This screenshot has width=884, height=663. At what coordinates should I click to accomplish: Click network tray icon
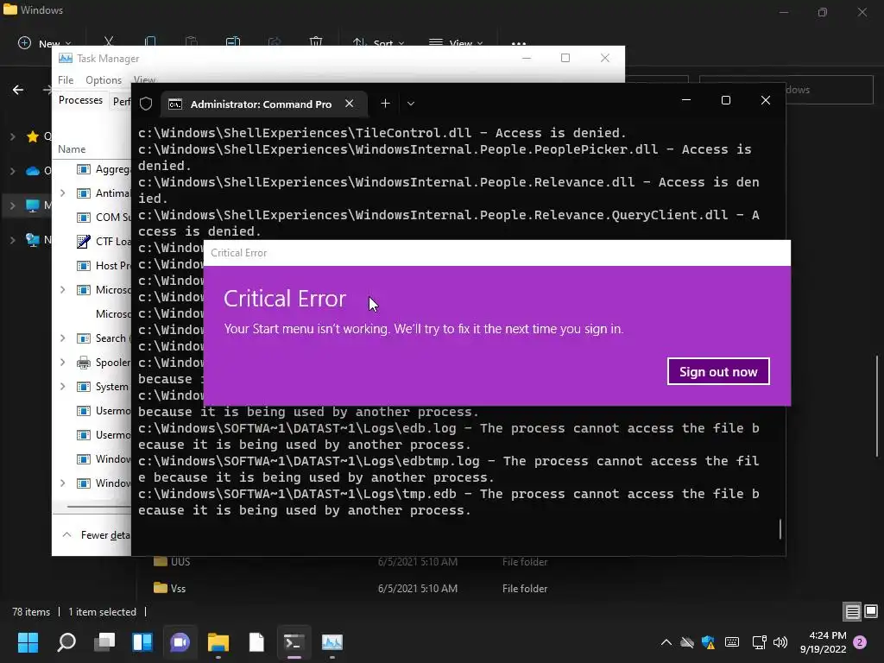(x=759, y=642)
